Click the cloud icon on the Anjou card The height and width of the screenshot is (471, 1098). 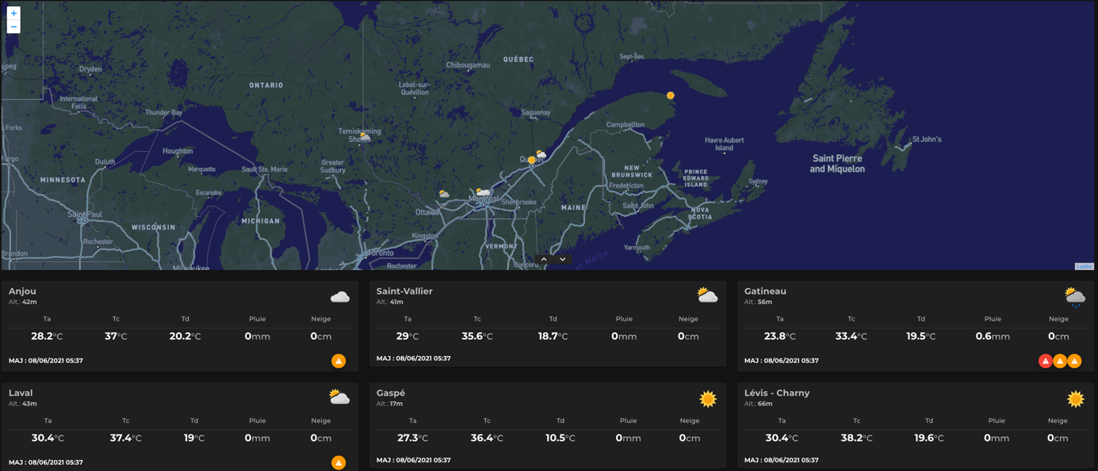coord(339,296)
